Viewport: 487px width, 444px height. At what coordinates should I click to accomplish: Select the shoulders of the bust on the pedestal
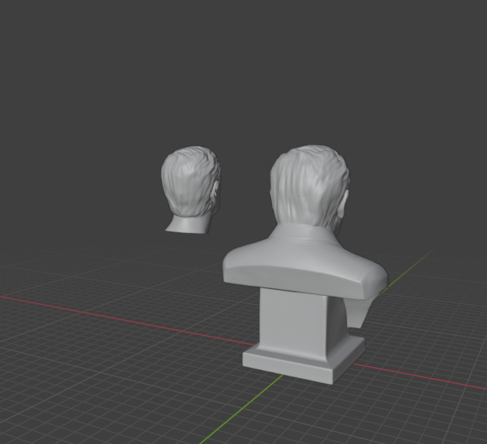pyautogui.click(x=305, y=264)
